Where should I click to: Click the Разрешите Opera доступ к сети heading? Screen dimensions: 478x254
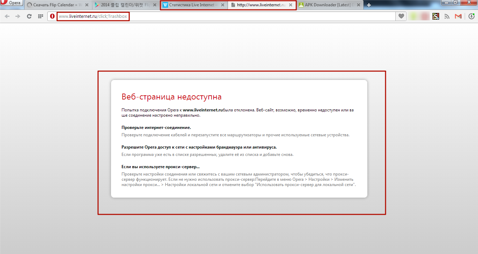coord(199,147)
